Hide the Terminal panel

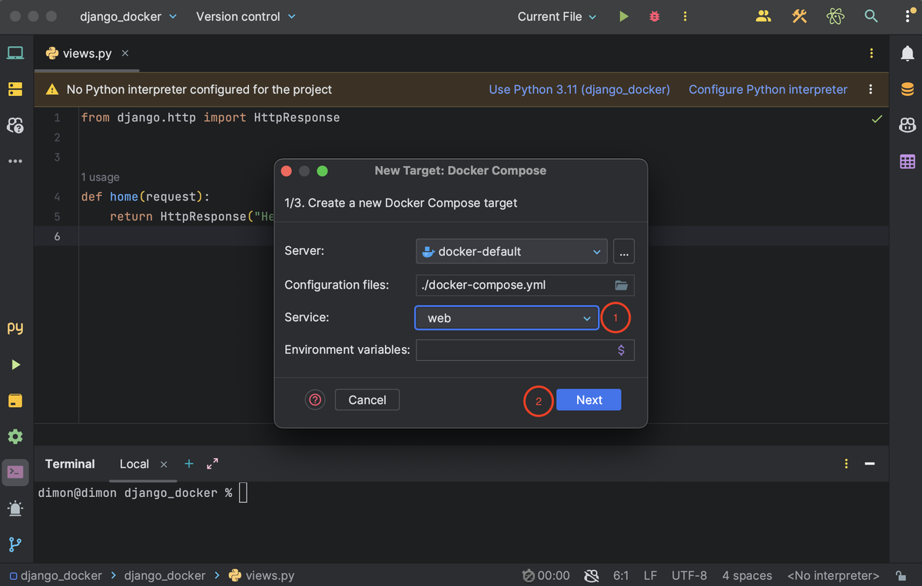(x=870, y=464)
